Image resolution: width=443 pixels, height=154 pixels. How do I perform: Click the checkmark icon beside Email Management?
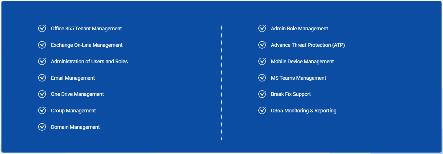pos(42,78)
